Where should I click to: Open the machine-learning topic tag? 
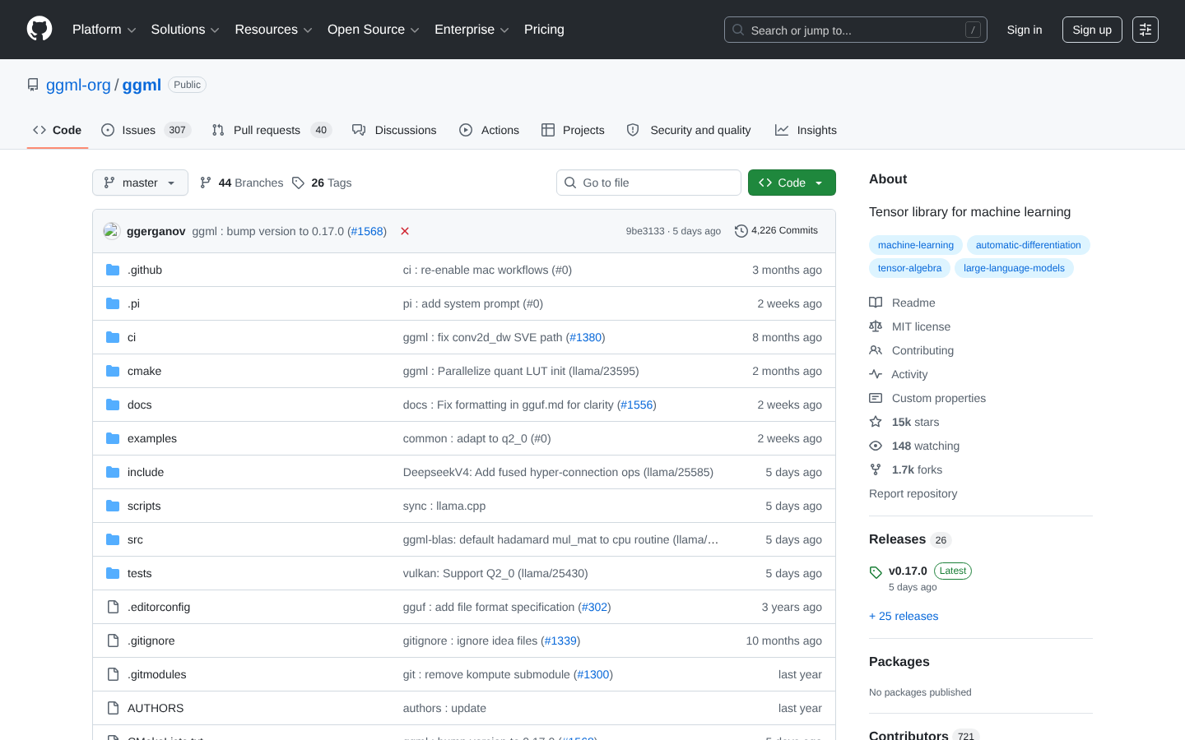click(x=916, y=245)
